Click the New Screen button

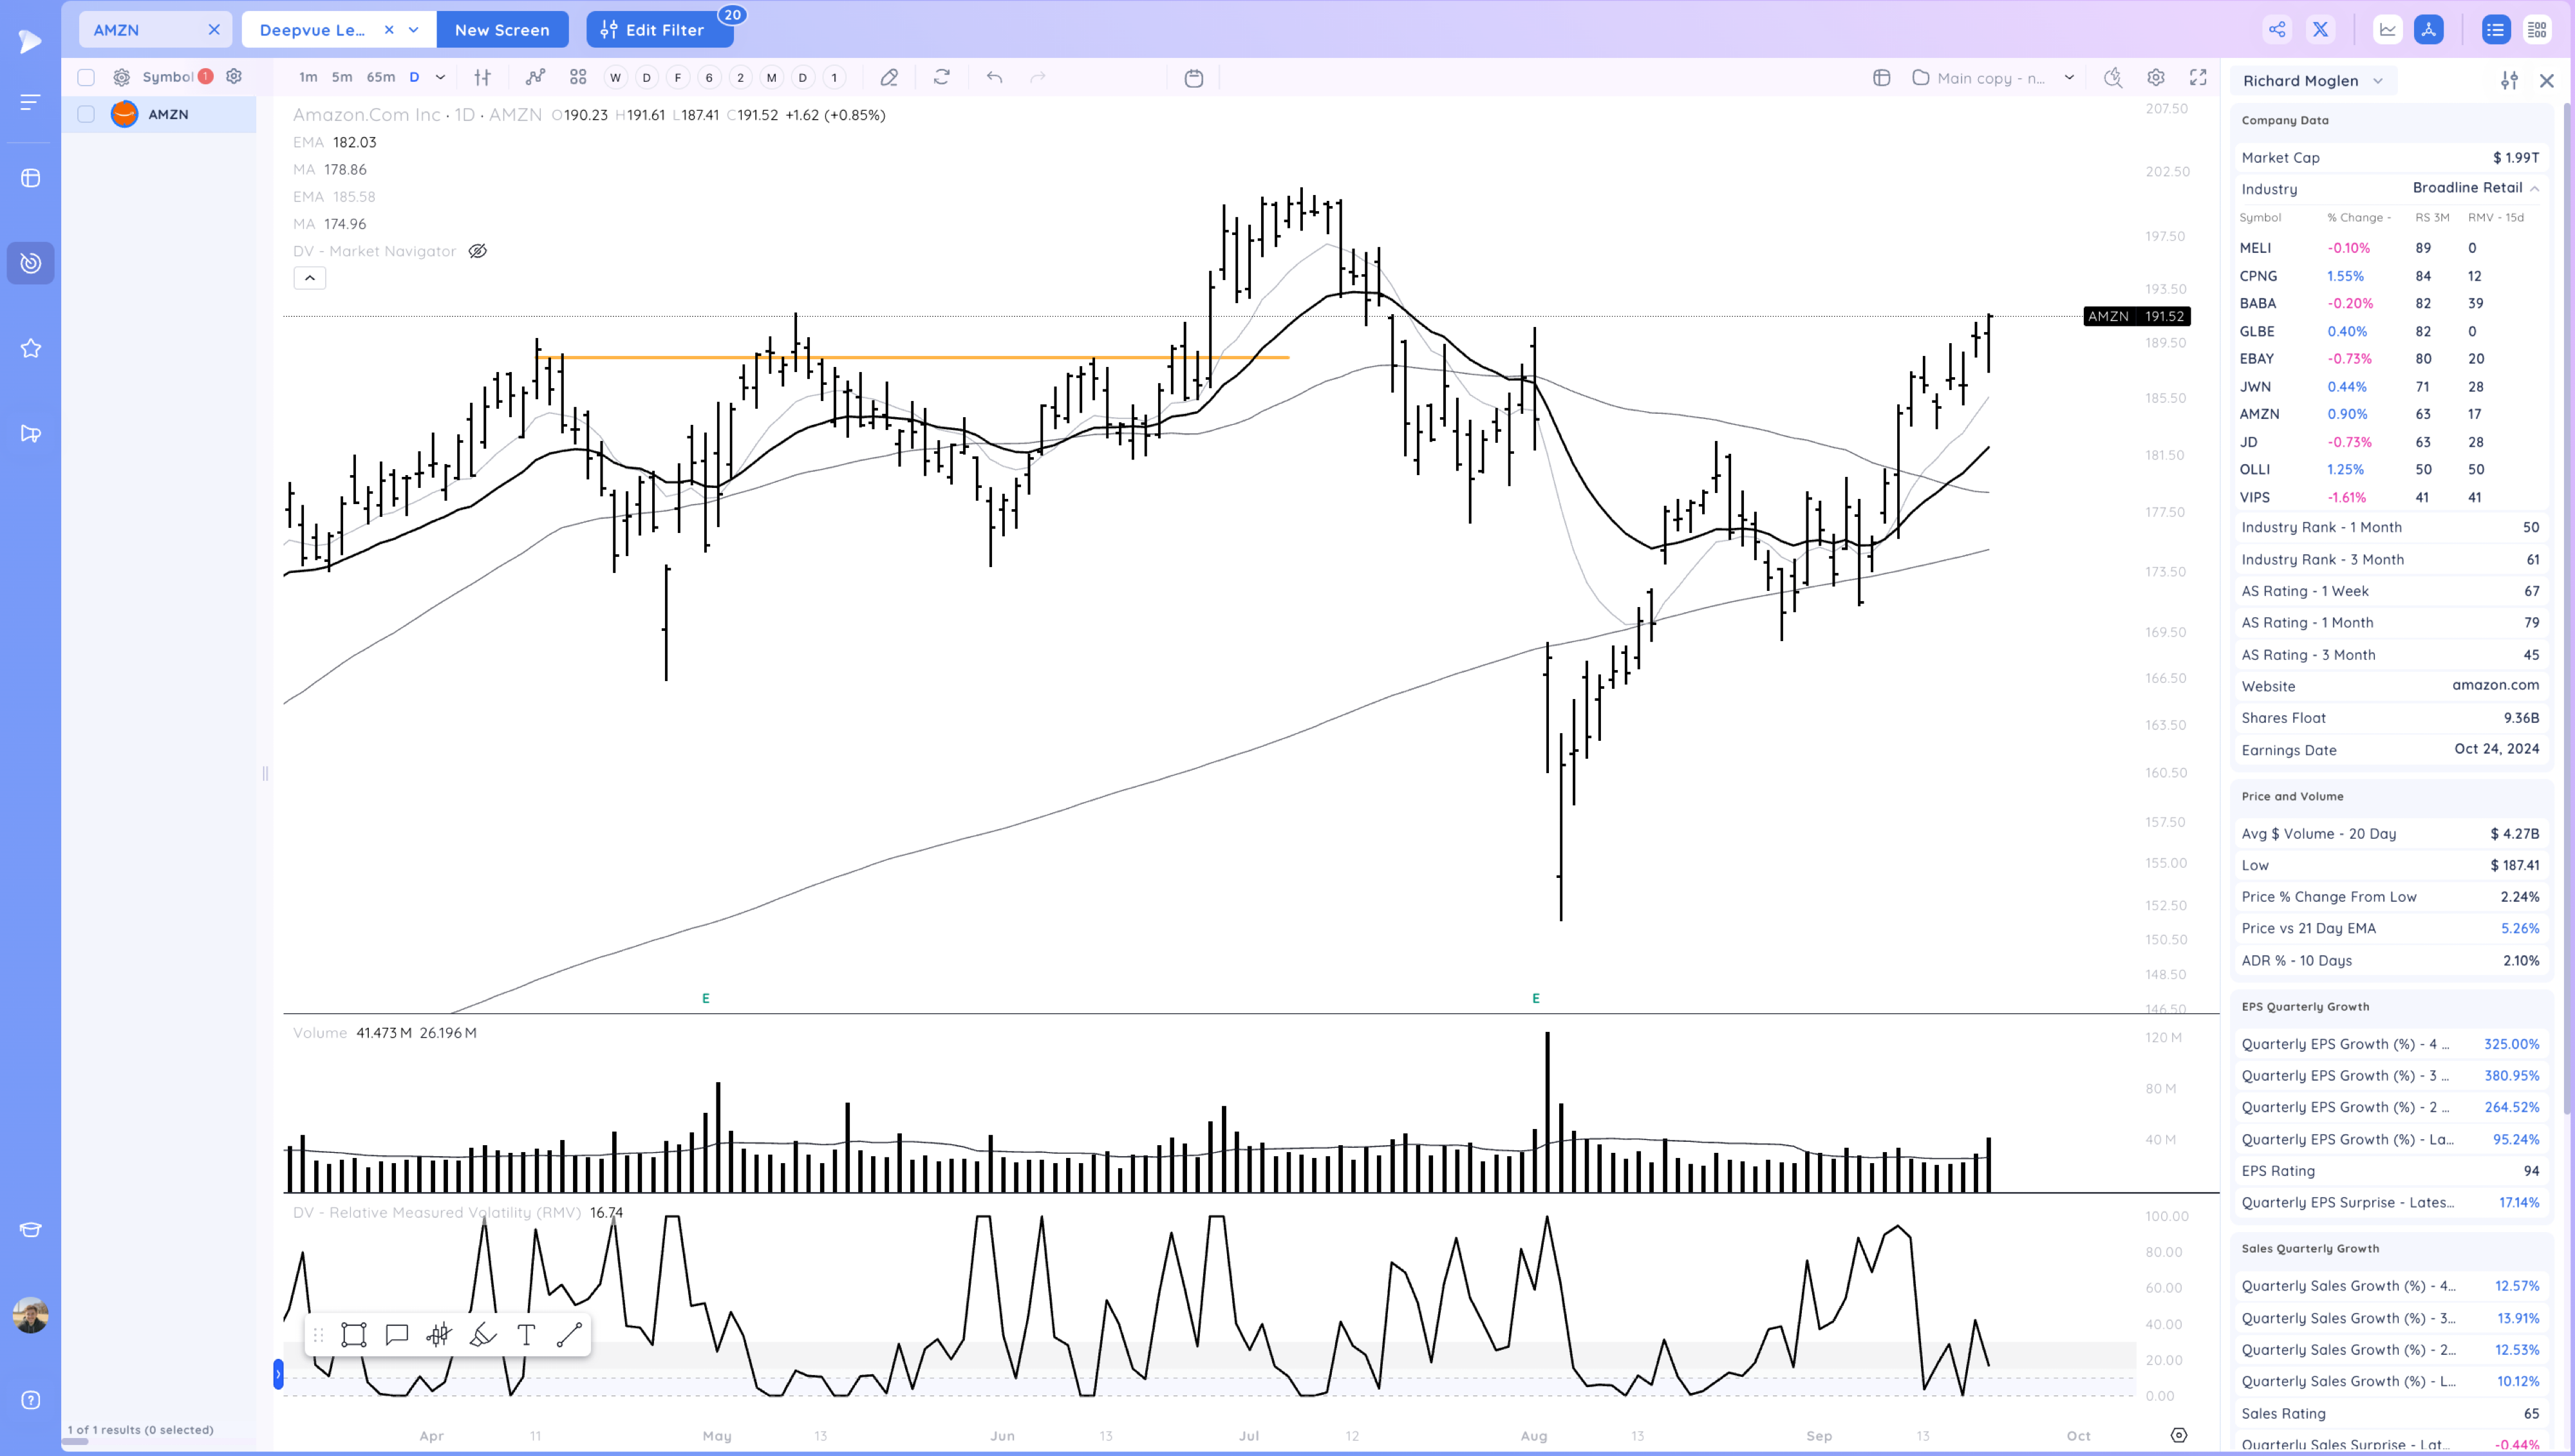coord(502,30)
